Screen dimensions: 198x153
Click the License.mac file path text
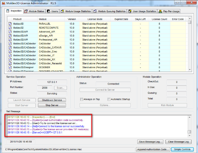click(x=43, y=149)
